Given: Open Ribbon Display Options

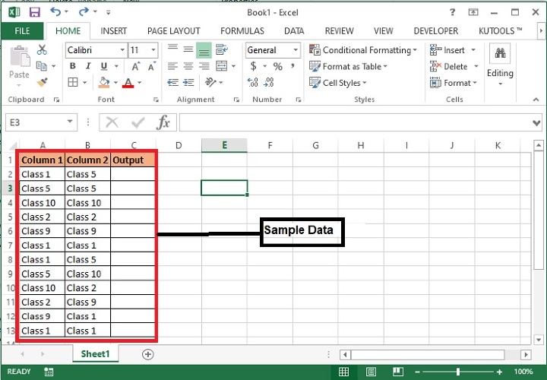Looking at the screenshot, I should pos(473,13).
